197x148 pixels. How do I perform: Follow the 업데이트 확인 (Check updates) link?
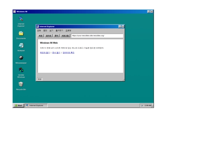(x=69, y=53)
